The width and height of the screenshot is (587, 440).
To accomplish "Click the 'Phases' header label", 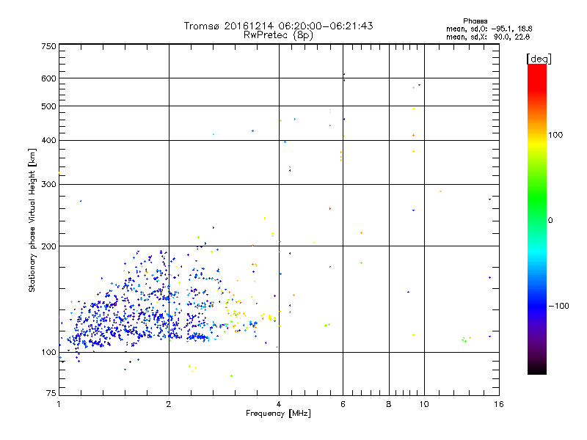I will pyautogui.click(x=475, y=21).
